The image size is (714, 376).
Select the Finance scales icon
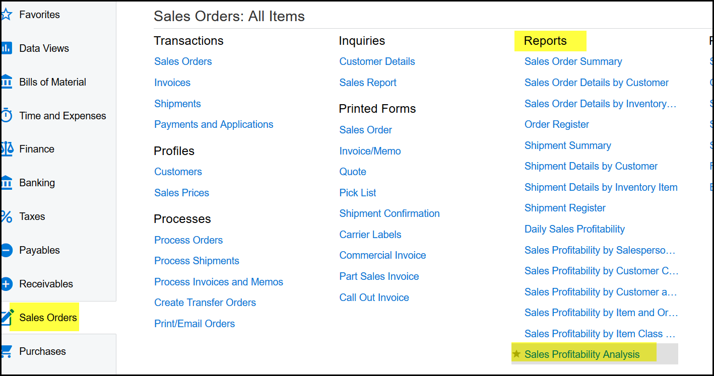(x=6, y=149)
